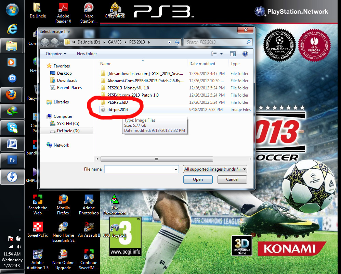Click the dialog help question mark icon

(245, 54)
